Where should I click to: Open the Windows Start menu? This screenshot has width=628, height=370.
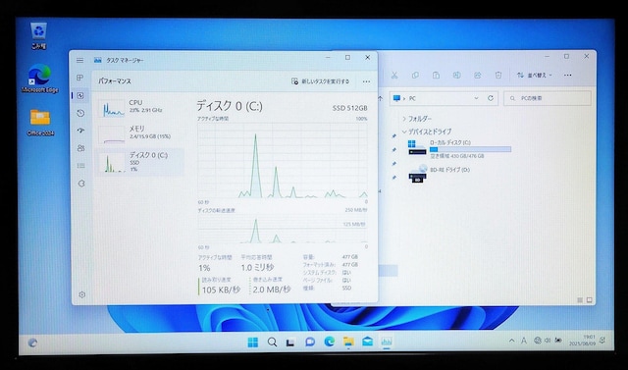pyautogui.click(x=253, y=342)
